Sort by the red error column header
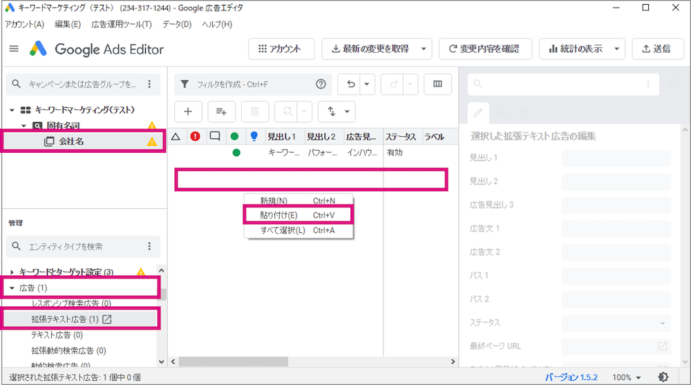This screenshot has height=385, width=691. click(x=196, y=137)
